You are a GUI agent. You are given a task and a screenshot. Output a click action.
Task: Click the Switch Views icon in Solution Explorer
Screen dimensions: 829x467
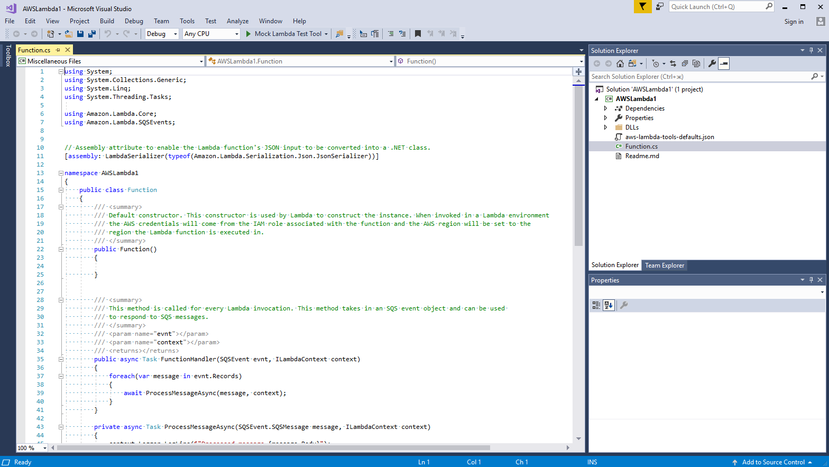coord(632,63)
